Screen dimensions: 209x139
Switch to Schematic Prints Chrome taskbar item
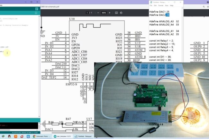coord(41,136)
